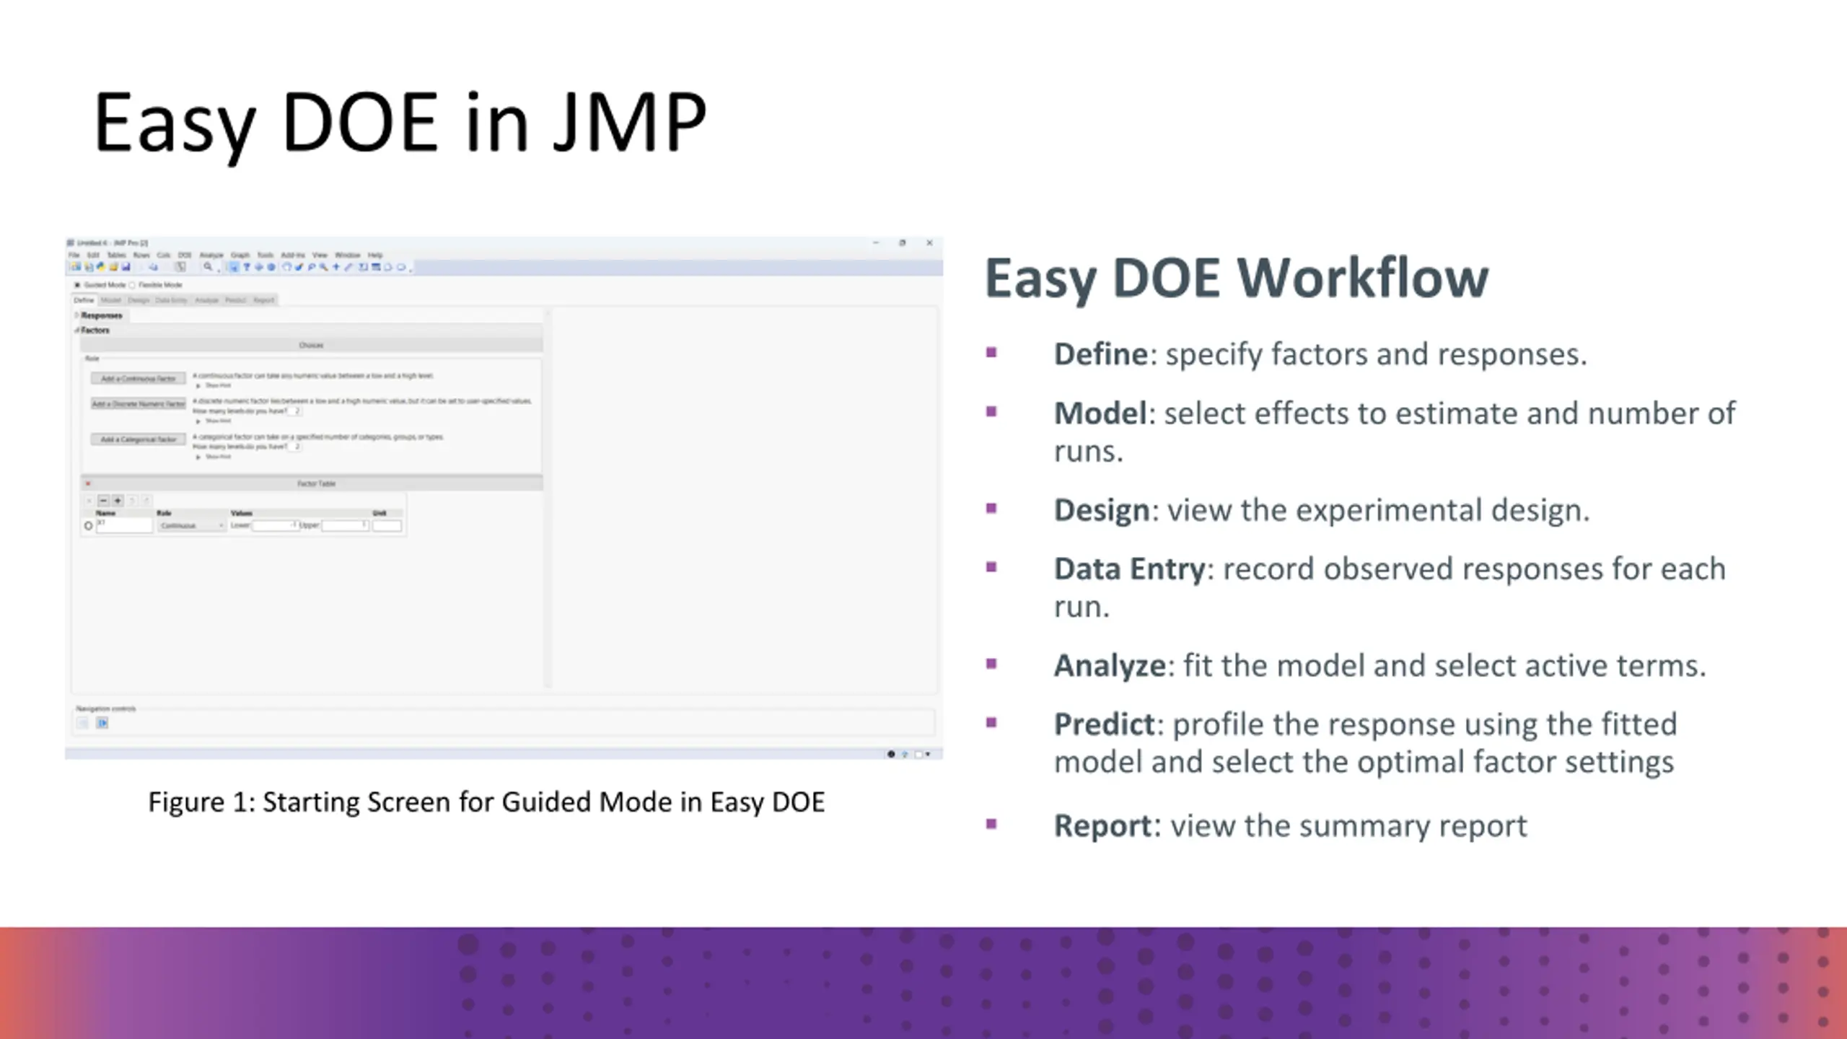
Task: Collapse the Factors outline
Action: point(76,330)
